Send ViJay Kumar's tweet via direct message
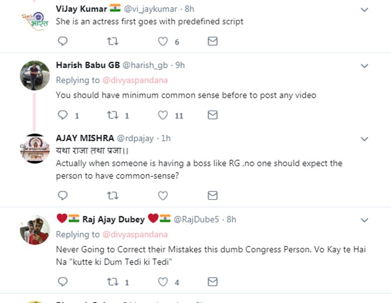 213,41
